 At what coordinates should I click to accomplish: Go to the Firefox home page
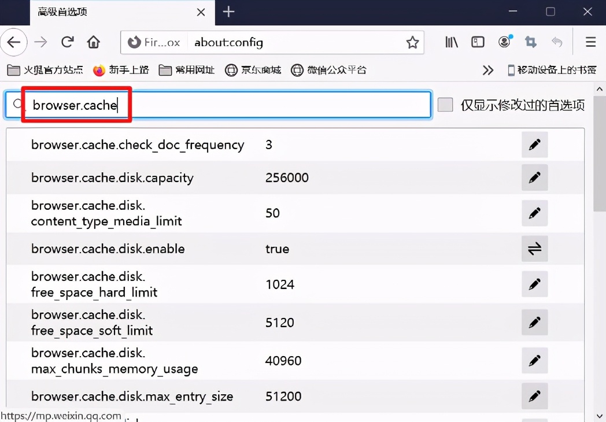point(93,42)
